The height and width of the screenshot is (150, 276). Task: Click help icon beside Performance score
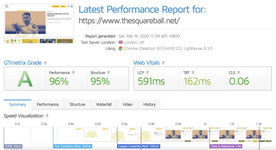point(73,73)
